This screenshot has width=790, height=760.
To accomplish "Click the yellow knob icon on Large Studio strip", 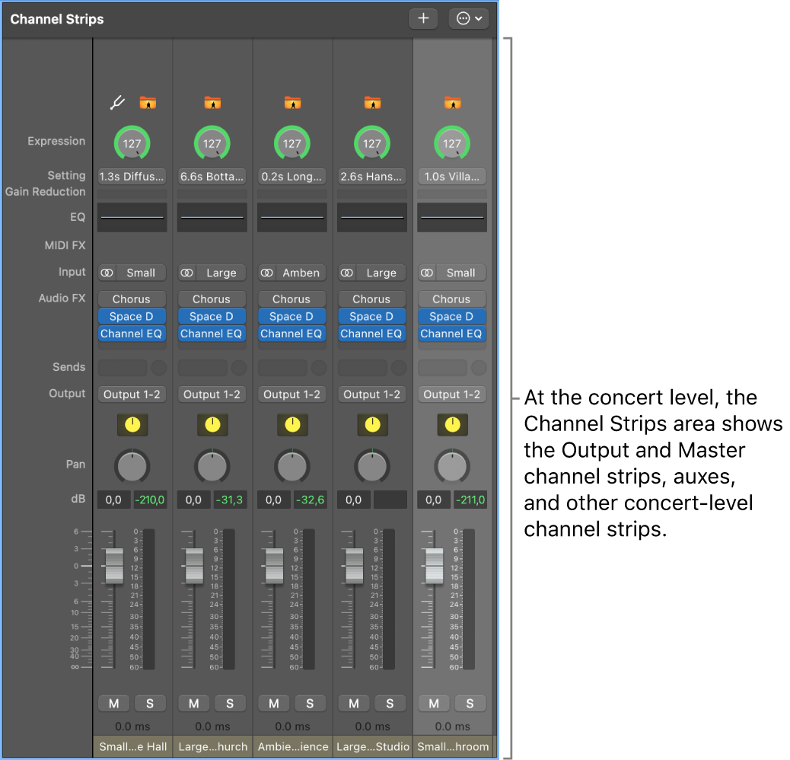I will click(372, 425).
